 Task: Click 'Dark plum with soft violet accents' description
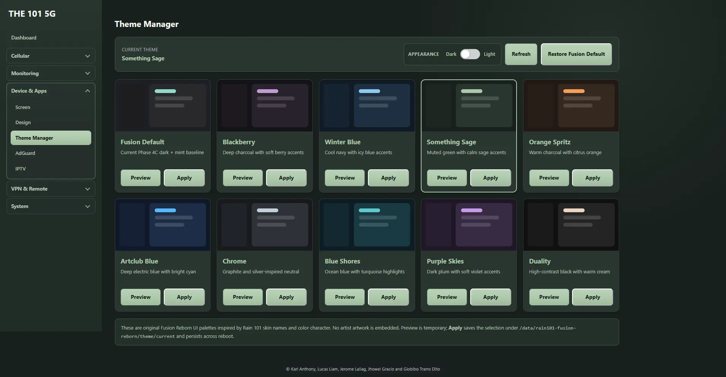point(463,272)
